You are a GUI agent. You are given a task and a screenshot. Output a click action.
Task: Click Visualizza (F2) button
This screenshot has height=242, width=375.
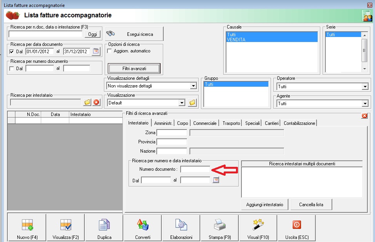click(66, 228)
